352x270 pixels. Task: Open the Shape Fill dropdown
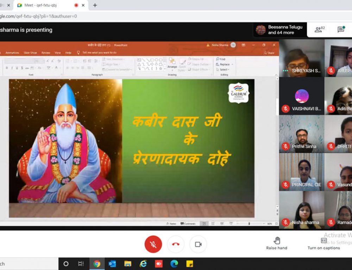(x=197, y=59)
